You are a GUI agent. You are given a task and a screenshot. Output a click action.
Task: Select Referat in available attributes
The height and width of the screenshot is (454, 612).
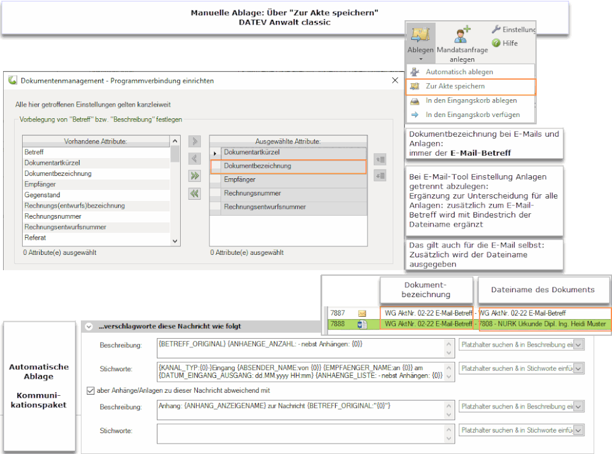pos(96,238)
